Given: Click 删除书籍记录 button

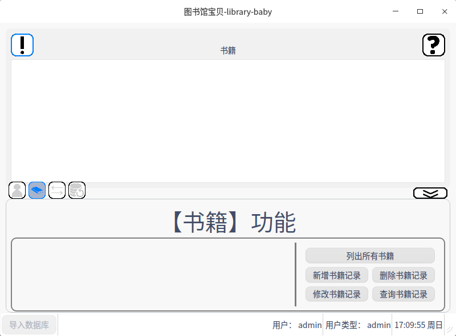Looking at the screenshot, I should pyautogui.click(x=404, y=276).
